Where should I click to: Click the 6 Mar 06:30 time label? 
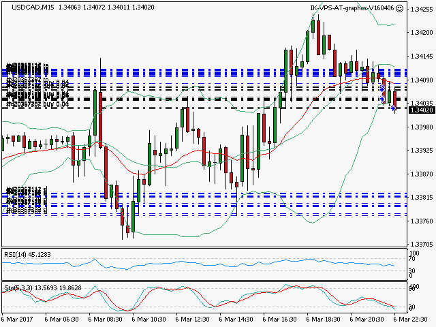62,320
